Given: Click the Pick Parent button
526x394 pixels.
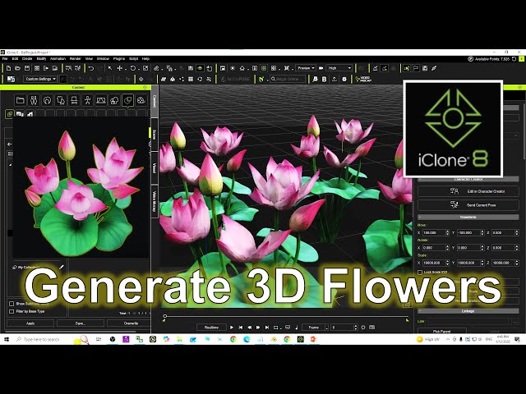Looking at the screenshot, I should (442, 331).
